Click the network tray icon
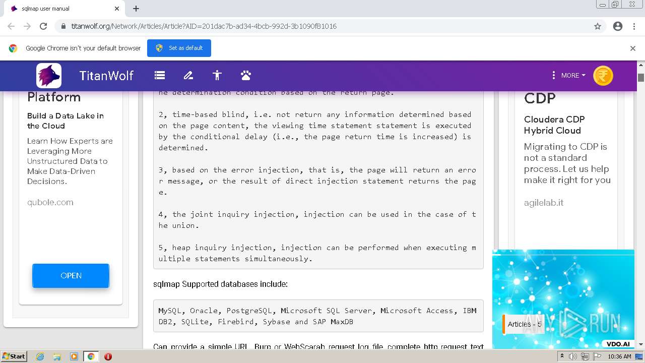This screenshot has width=645, height=363. click(x=585, y=356)
